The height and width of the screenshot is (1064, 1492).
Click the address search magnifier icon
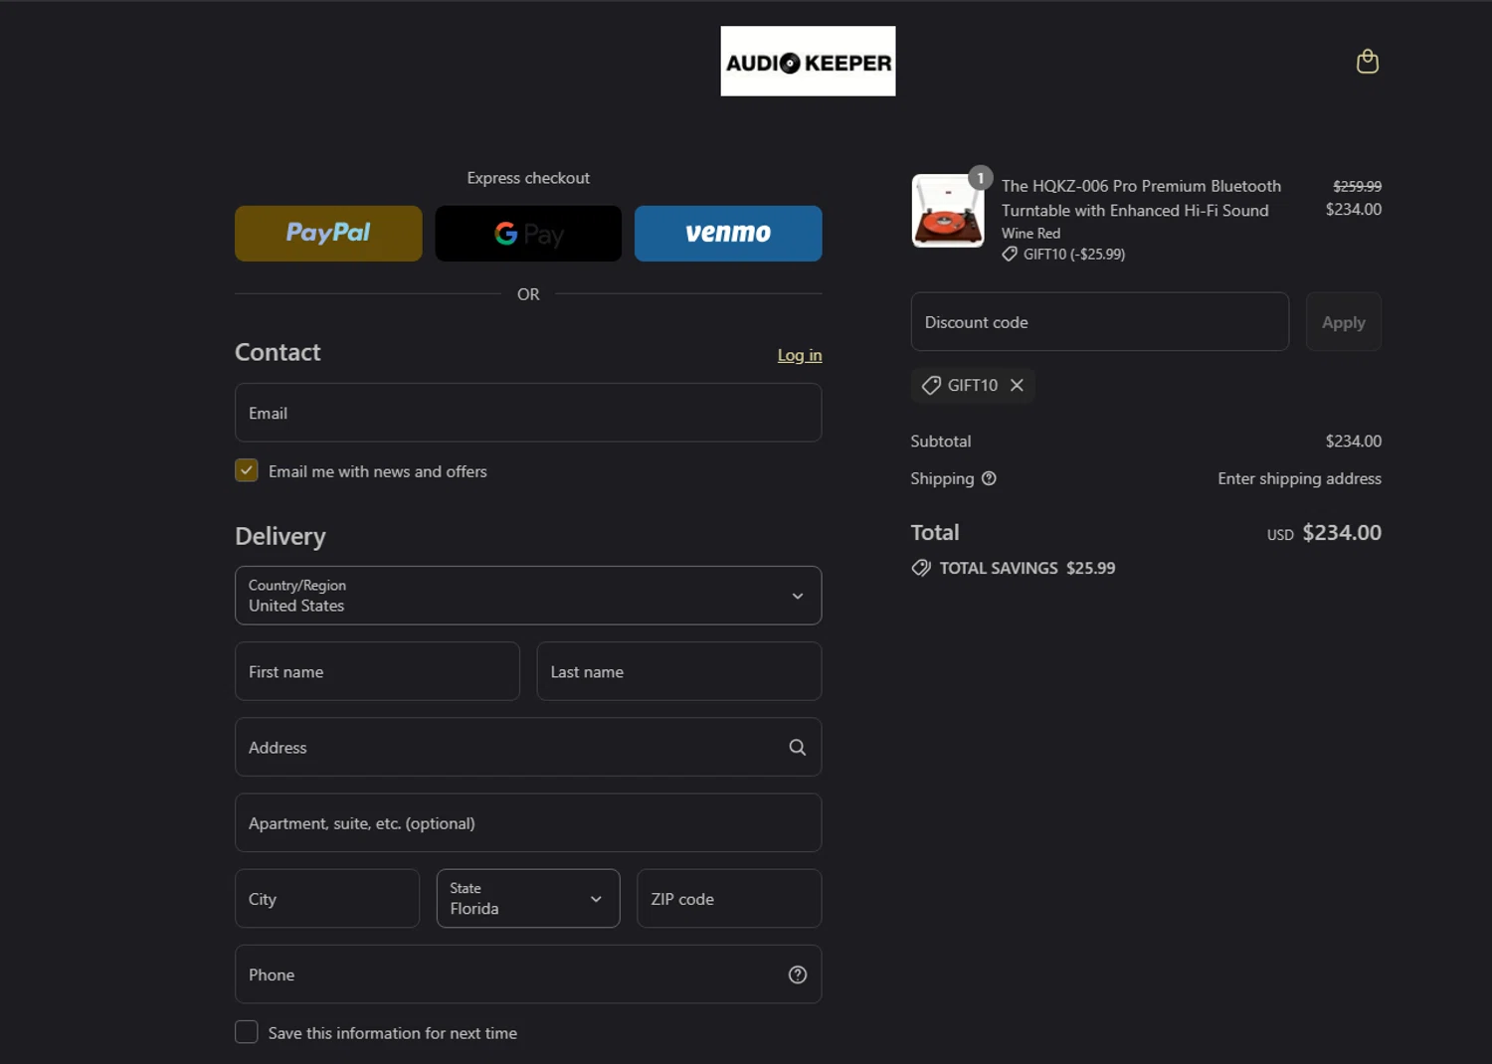click(x=798, y=747)
